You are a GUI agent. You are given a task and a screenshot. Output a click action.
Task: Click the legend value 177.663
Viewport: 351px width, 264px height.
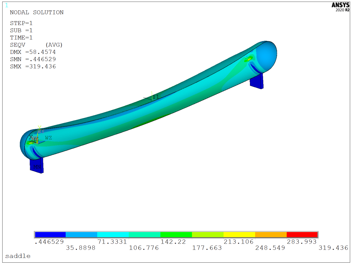pyautogui.click(x=207, y=248)
